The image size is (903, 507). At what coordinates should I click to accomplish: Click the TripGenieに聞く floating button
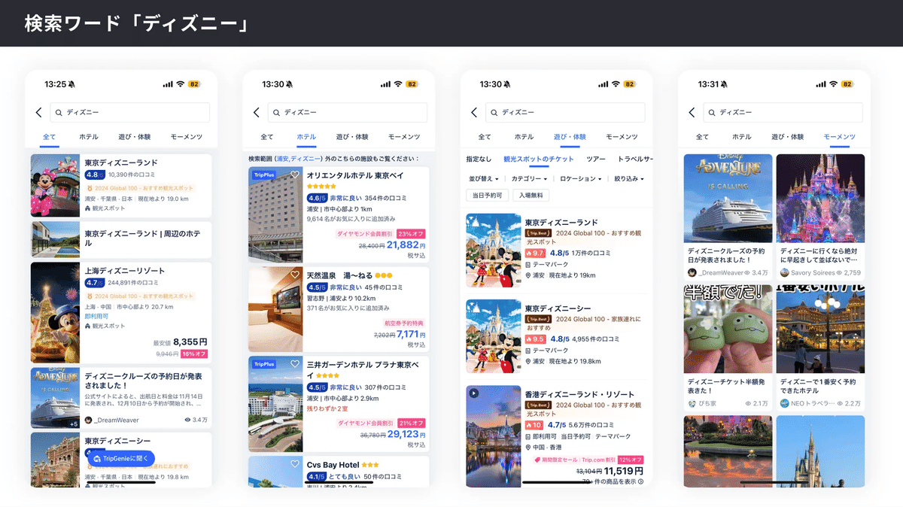[121, 457]
